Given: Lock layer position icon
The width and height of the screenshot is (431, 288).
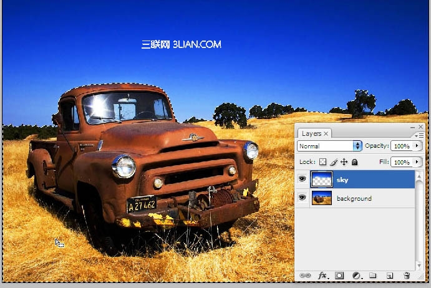Looking at the screenshot, I should (x=344, y=162).
